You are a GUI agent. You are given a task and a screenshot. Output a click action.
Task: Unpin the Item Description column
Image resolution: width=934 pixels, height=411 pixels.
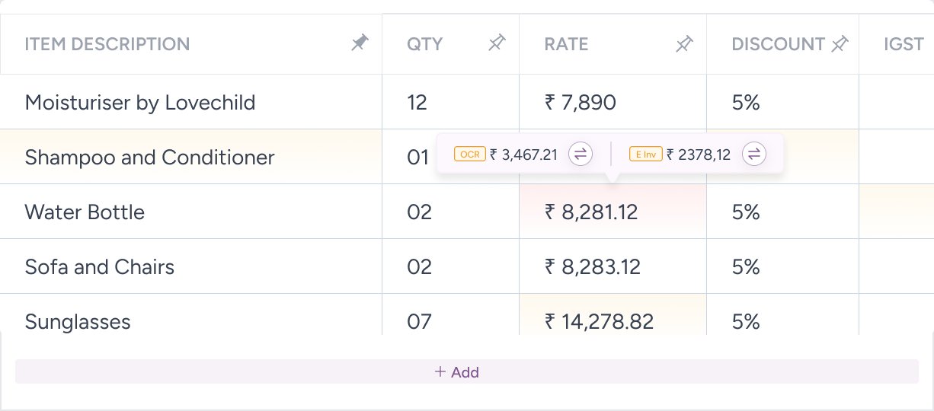360,44
